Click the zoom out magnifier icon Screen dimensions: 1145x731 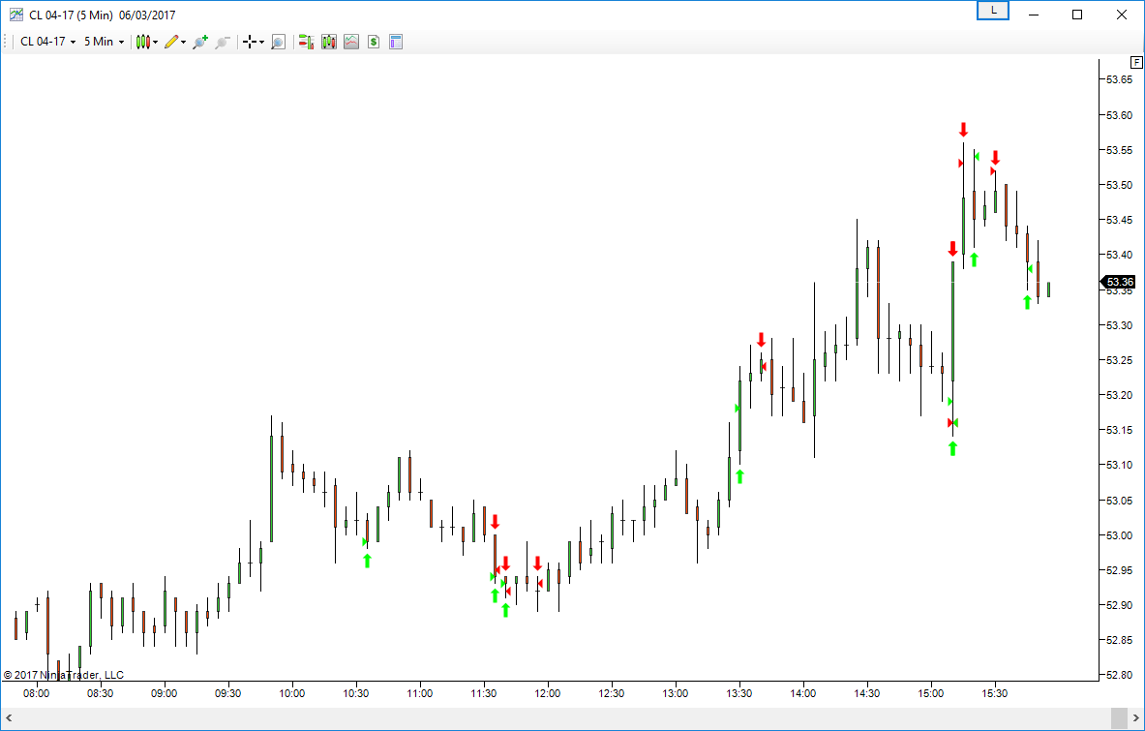(x=222, y=42)
